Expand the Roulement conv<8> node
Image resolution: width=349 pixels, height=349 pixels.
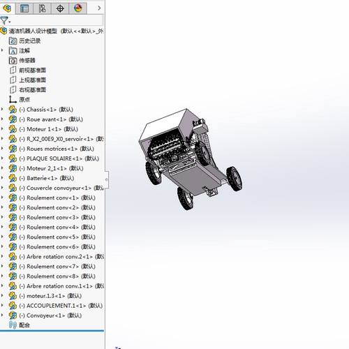click(x=2, y=276)
